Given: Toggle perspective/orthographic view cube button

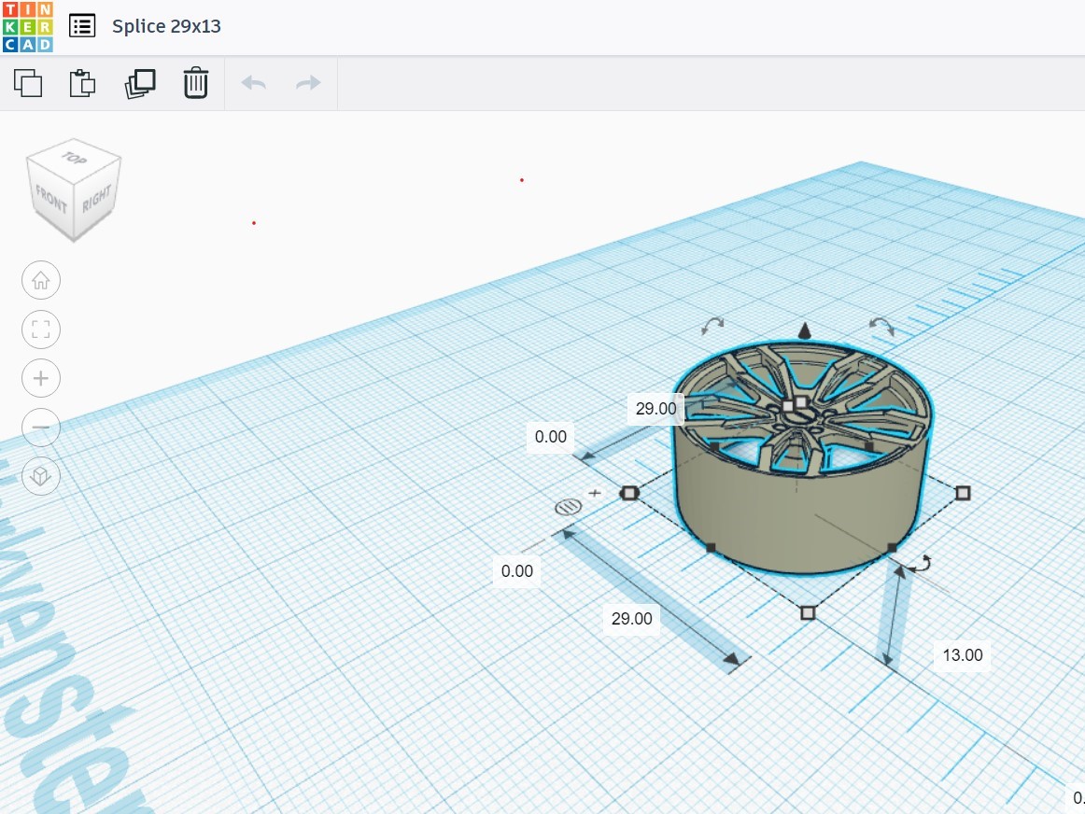Looking at the screenshot, I should pyautogui.click(x=41, y=476).
